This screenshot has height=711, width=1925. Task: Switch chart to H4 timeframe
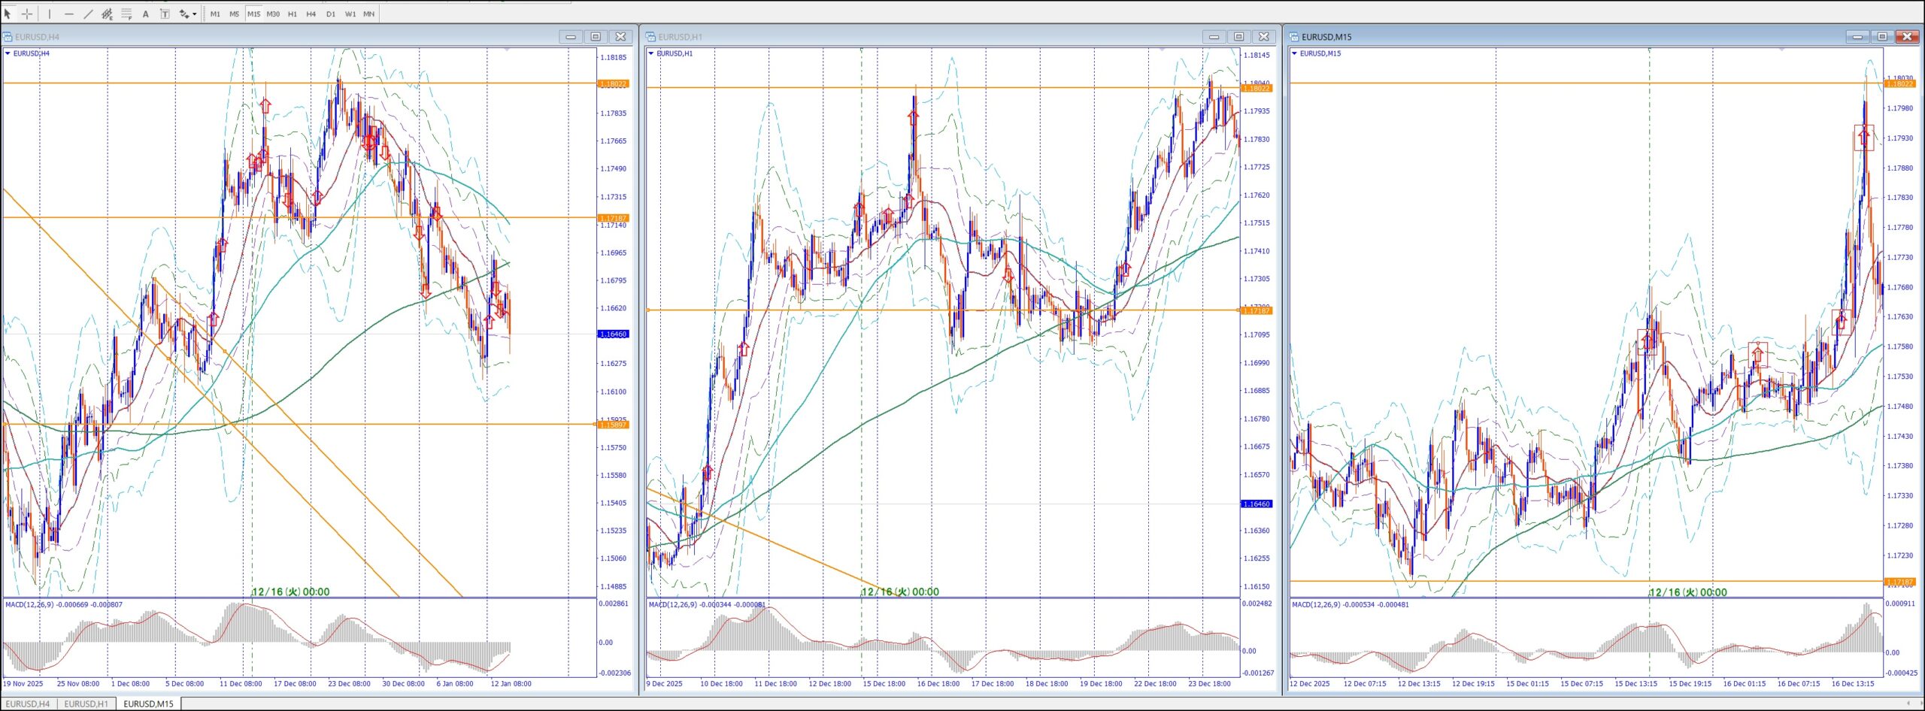pyautogui.click(x=311, y=14)
